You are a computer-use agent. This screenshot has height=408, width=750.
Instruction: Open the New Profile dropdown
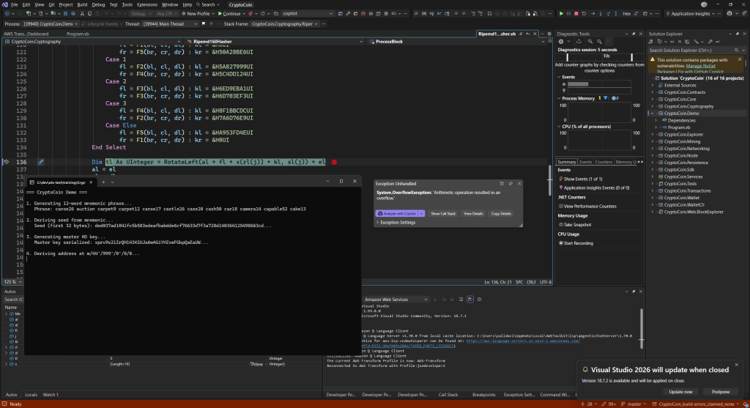pyautogui.click(x=198, y=14)
